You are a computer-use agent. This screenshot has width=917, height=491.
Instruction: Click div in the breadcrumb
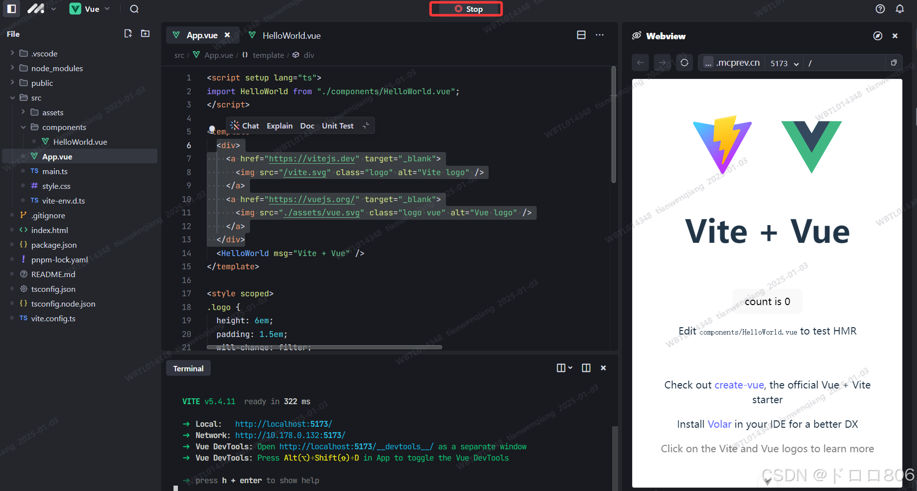pos(309,55)
